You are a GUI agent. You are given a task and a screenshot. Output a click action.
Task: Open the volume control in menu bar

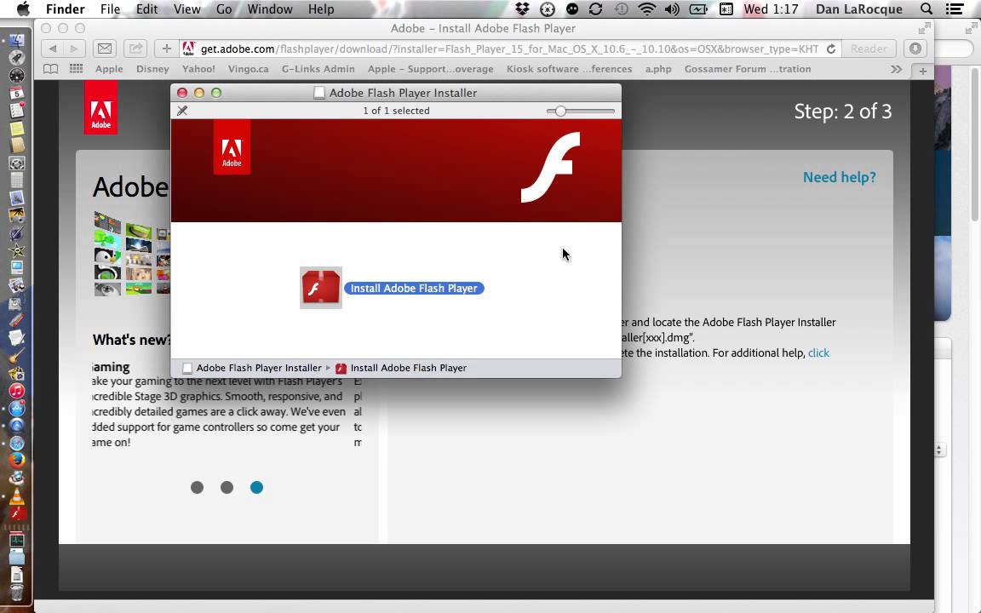pos(672,9)
